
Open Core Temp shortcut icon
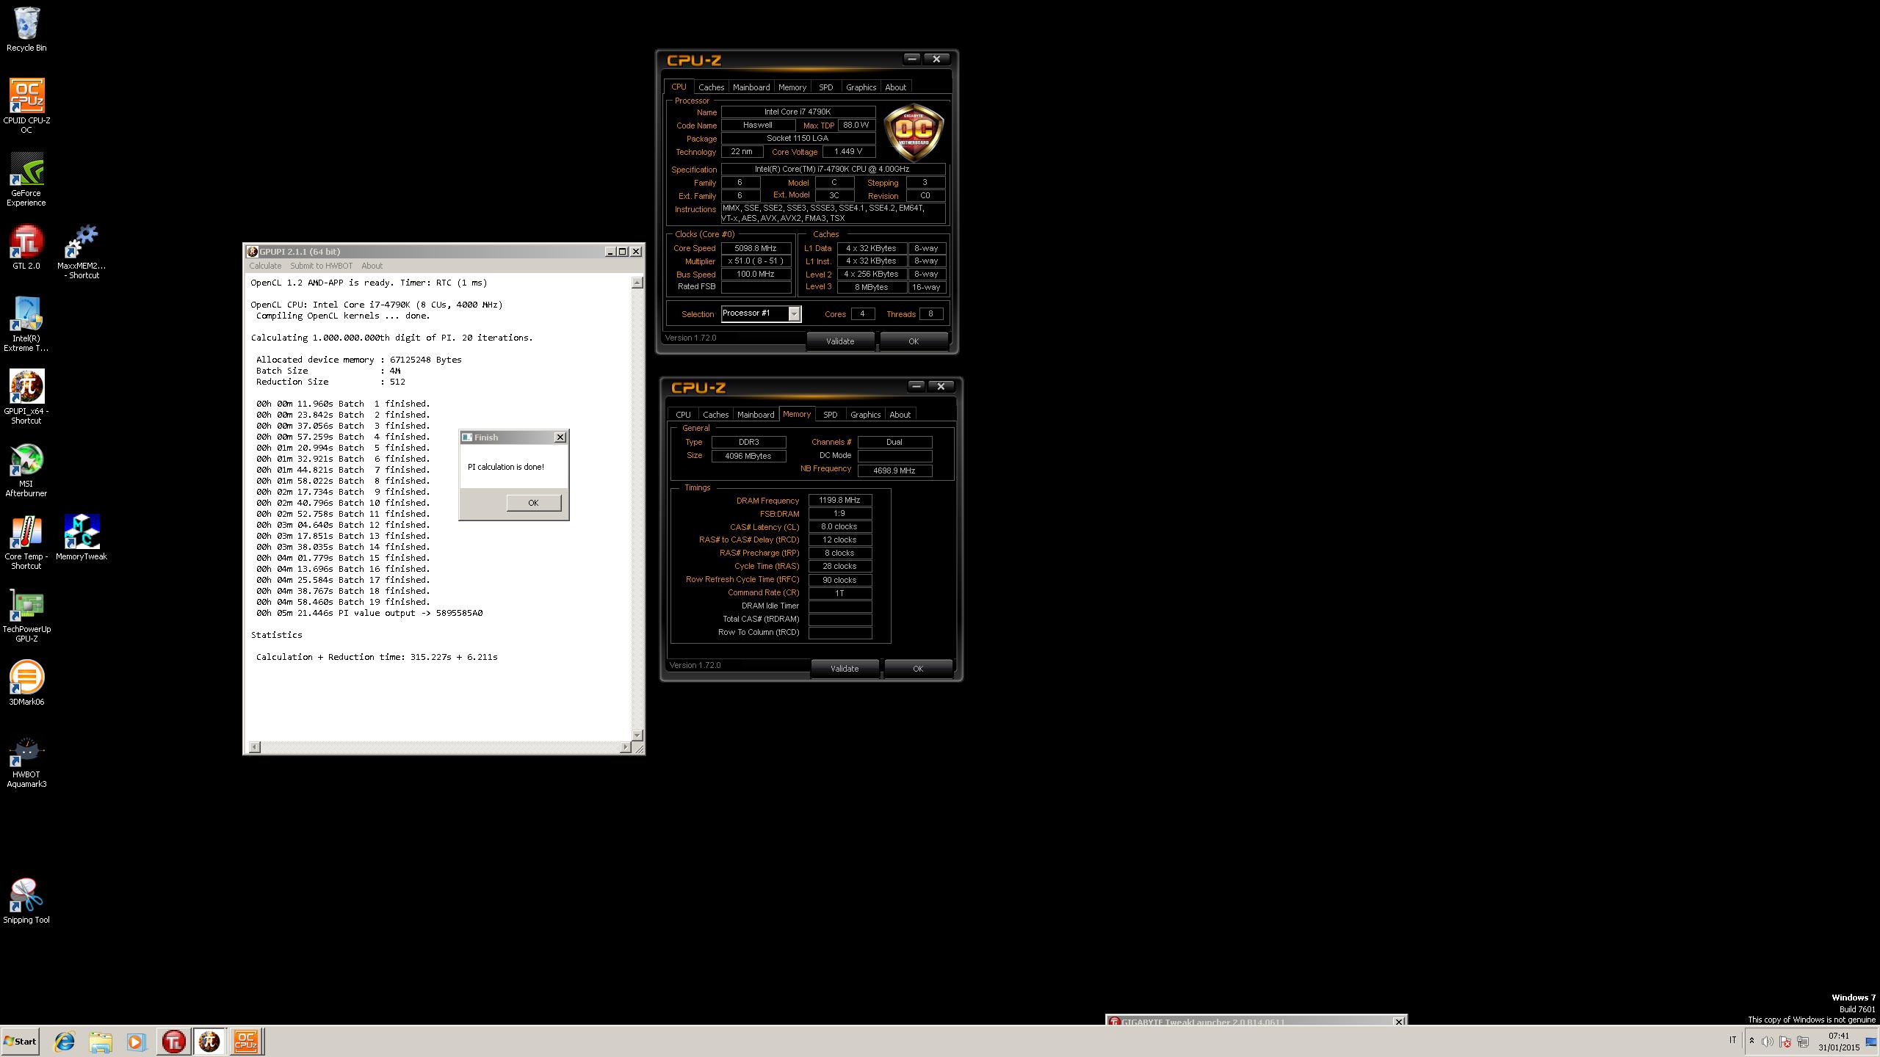pos(26,542)
